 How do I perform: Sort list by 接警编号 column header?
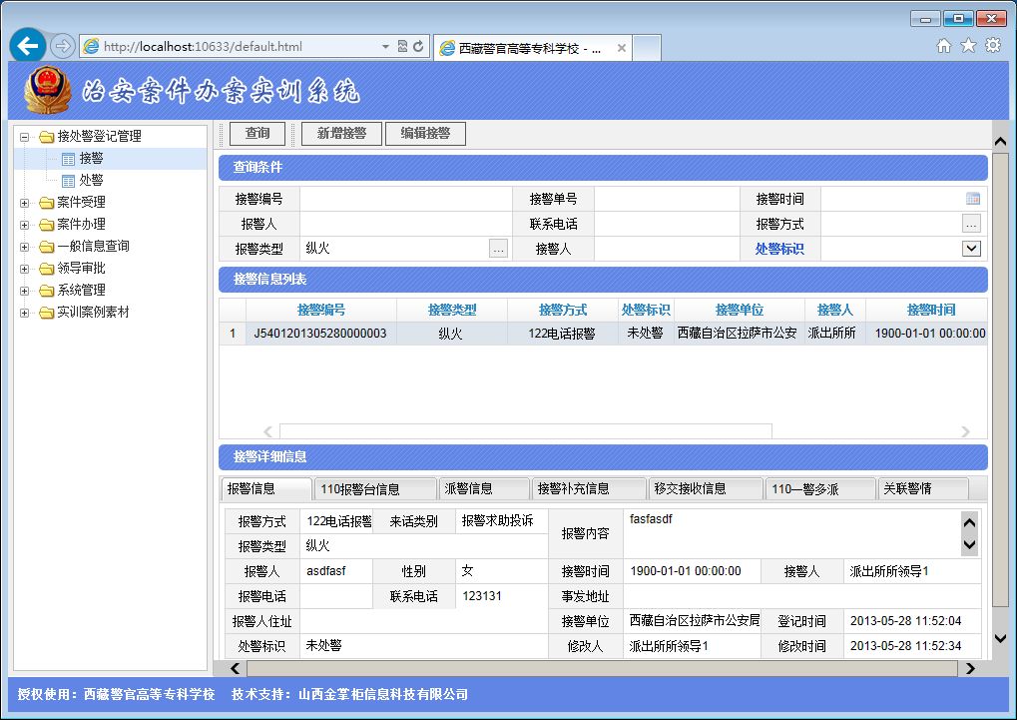tap(321, 310)
